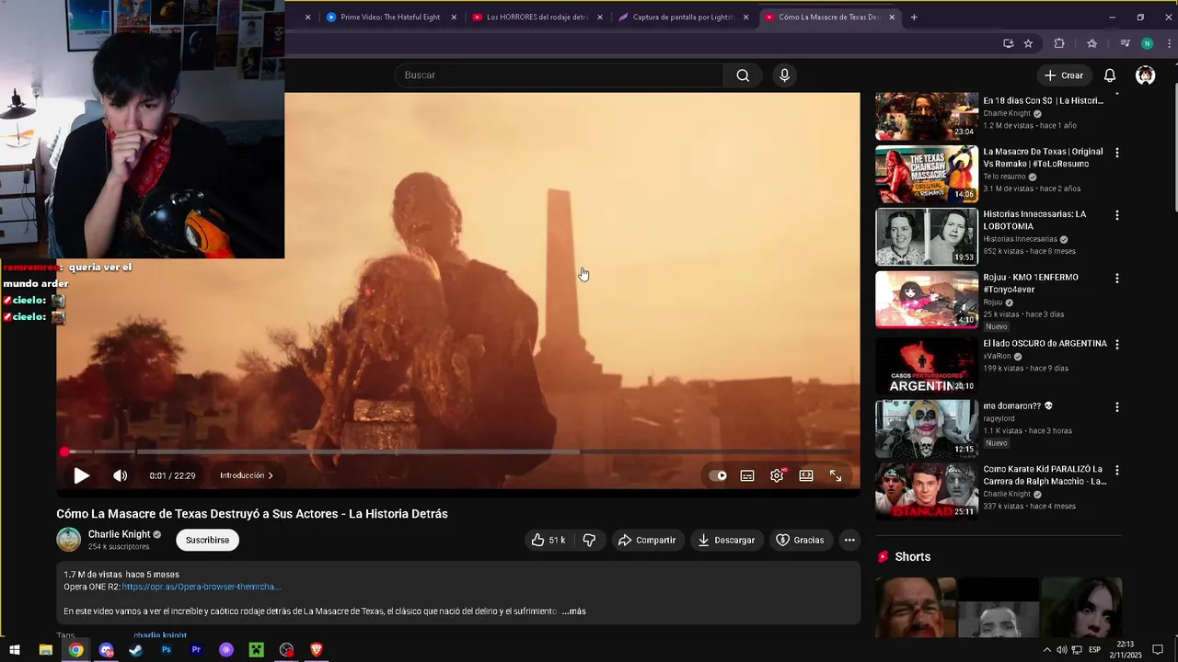The width and height of the screenshot is (1178, 662).
Task: Open the Como Karate Kid PARALIZÓ video title
Action: (x=1045, y=475)
